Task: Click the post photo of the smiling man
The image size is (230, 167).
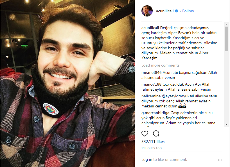Action: click(67, 83)
